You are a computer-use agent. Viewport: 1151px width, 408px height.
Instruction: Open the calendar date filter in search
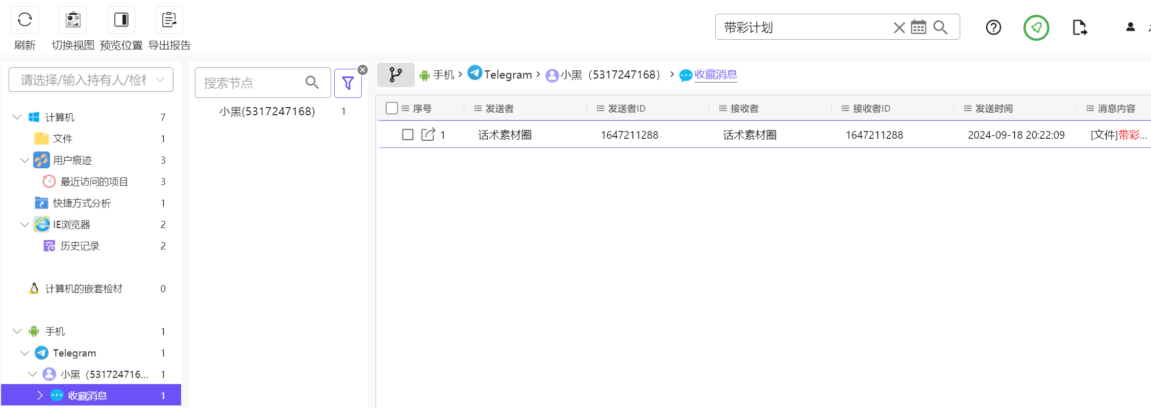click(918, 28)
